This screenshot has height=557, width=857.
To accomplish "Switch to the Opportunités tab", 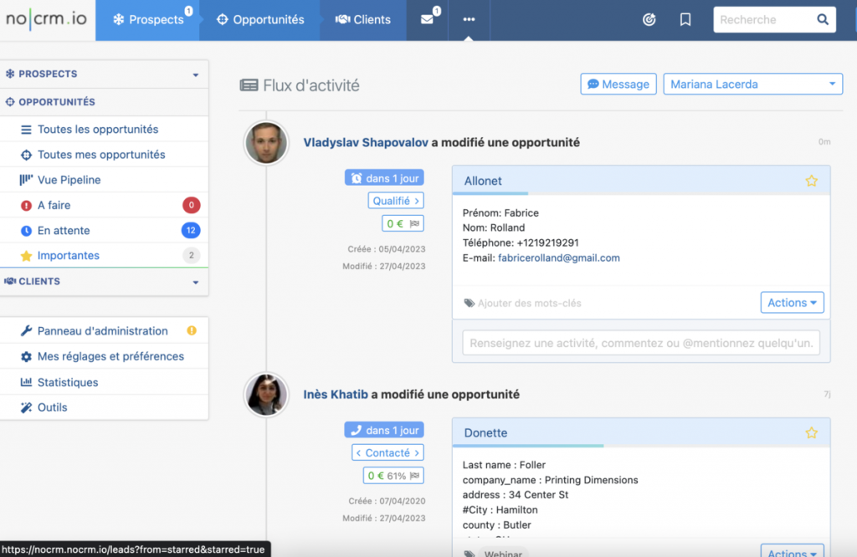I will (x=259, y=20).
